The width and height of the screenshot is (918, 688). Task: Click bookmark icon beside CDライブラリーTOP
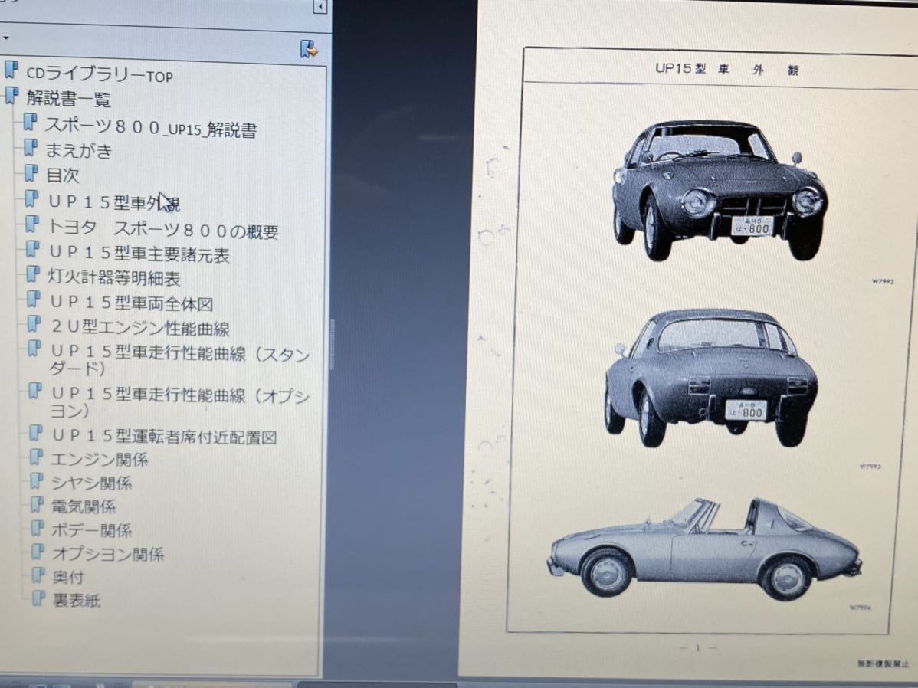pyautogui.click(x=11, y=70)
